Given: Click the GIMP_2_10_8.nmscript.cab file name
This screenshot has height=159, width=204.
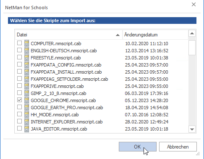Looking at the screenshot, I should coord(58,93).
